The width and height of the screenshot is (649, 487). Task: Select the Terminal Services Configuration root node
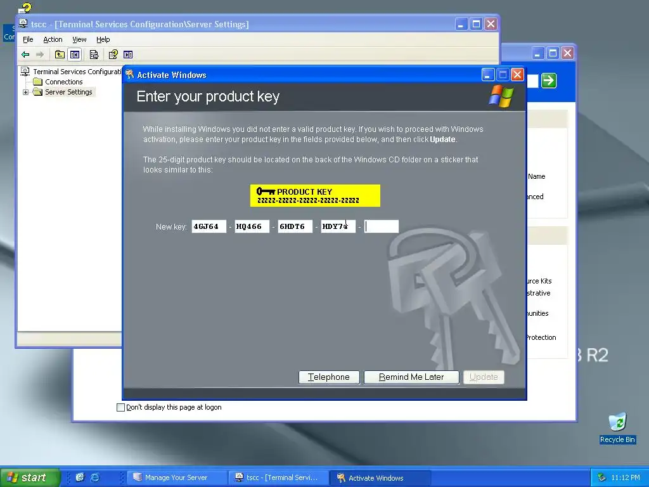[77, 72]
